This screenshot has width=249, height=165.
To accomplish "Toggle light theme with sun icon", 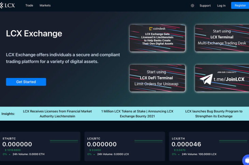I will [x=192, y=6].
